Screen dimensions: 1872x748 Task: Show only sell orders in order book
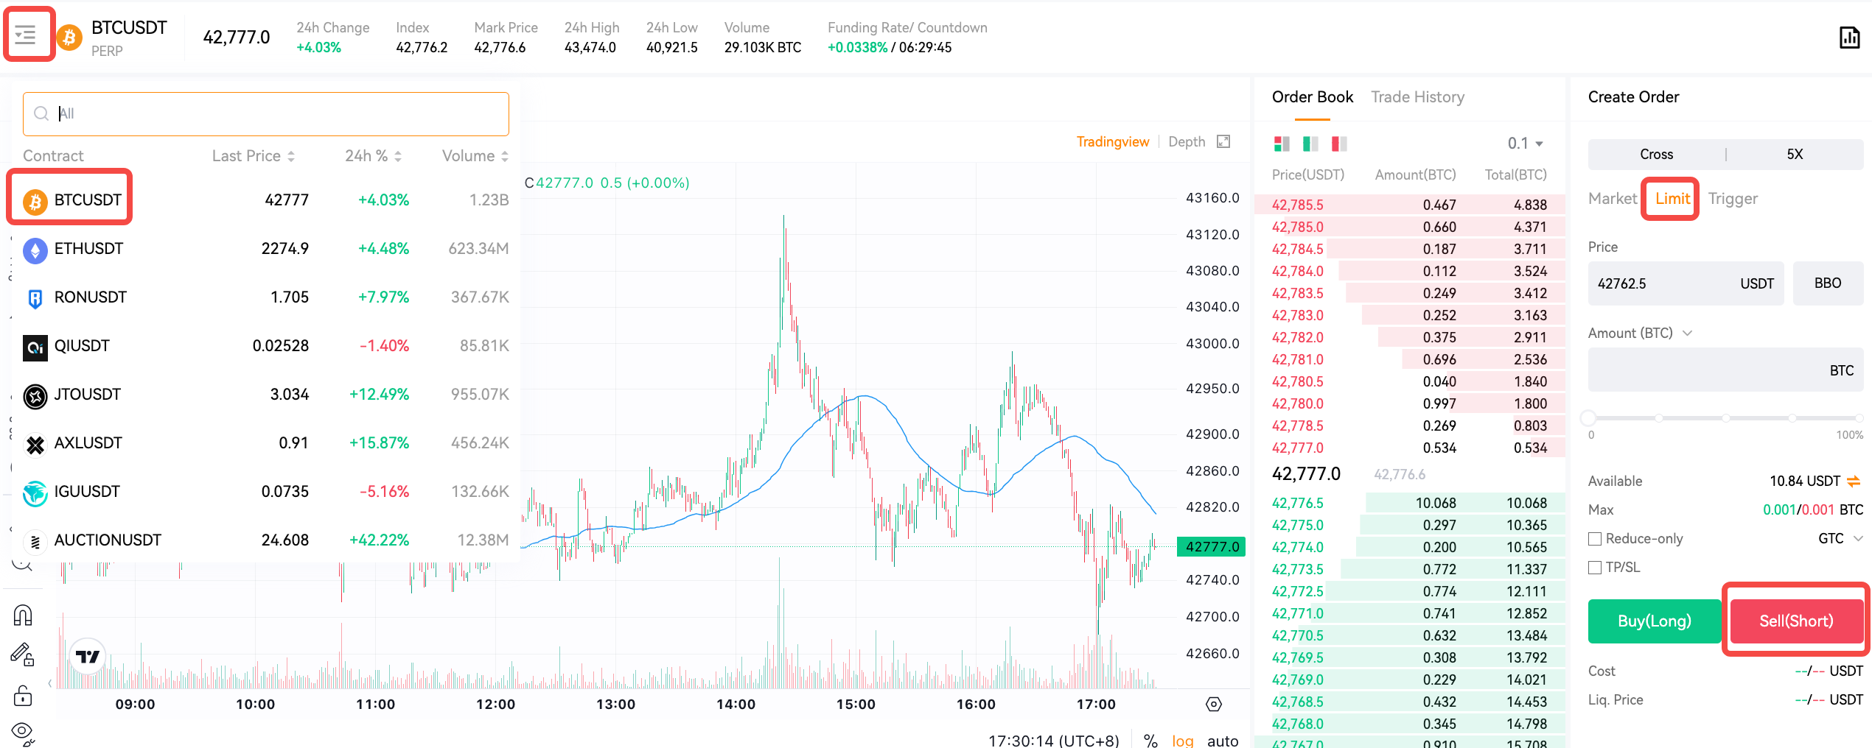pyautogui.click(x=1338, y=144)
